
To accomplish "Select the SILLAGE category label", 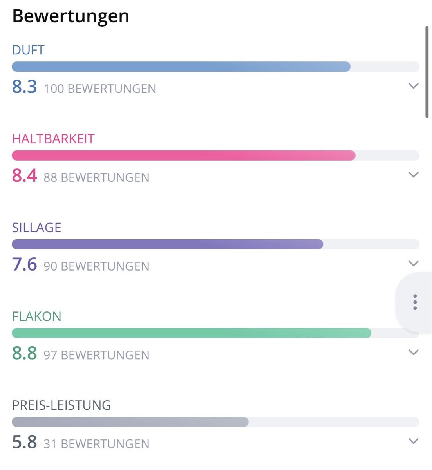I will point(37,228).
